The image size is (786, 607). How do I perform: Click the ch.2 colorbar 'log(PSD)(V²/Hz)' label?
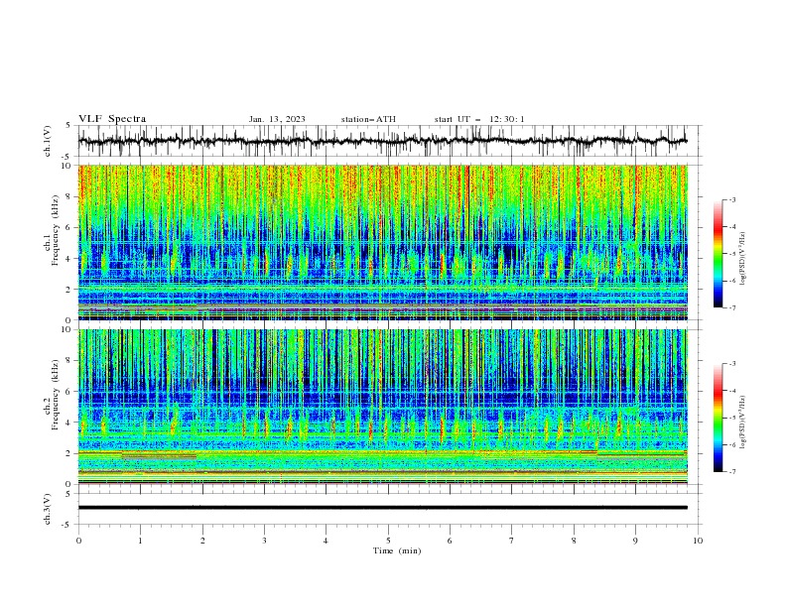(742, 423)
